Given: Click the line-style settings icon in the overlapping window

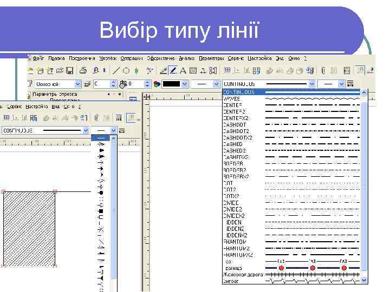Looking at the screenshot, I should click(121, 130).
